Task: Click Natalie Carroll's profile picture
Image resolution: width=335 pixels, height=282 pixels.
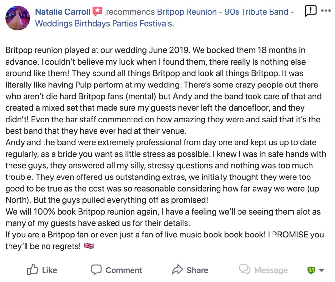Action: click(x=18, y=18)
